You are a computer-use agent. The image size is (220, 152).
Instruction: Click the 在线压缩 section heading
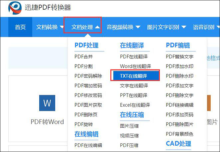click(x=132, y=115)
